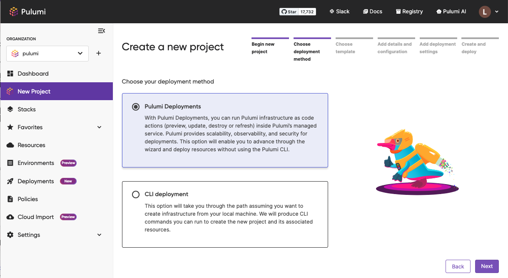This screenshot has width=508, height=278.
Task: Click the 17,732 star count
Action: (307, 12)
